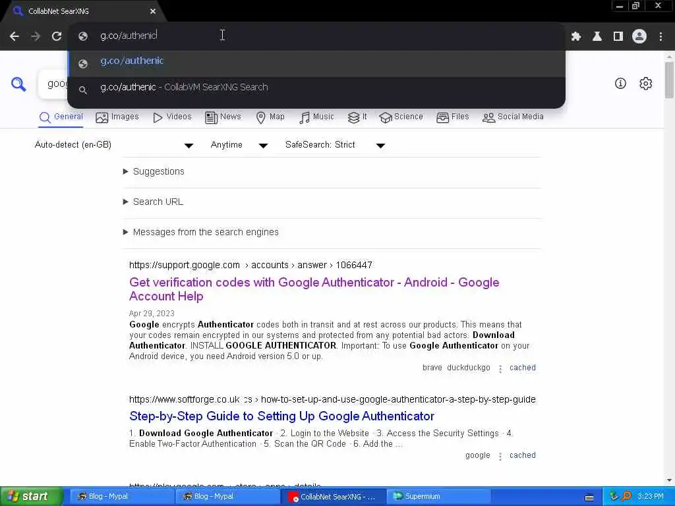This screenshot has height=506, width=675.
Task: Switch to the Social Media category
Action: point(513,117)
